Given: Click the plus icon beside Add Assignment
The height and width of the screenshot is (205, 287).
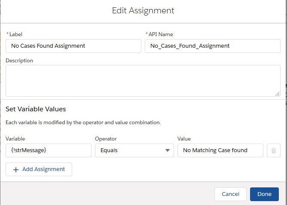Looking at the screenshot, I should pyautogui.click(x=16, y=169).
